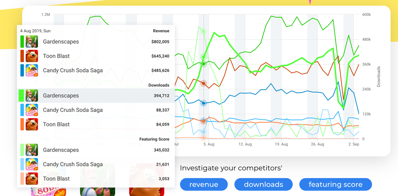Click the Featuring Score section header

coord(154,139)
